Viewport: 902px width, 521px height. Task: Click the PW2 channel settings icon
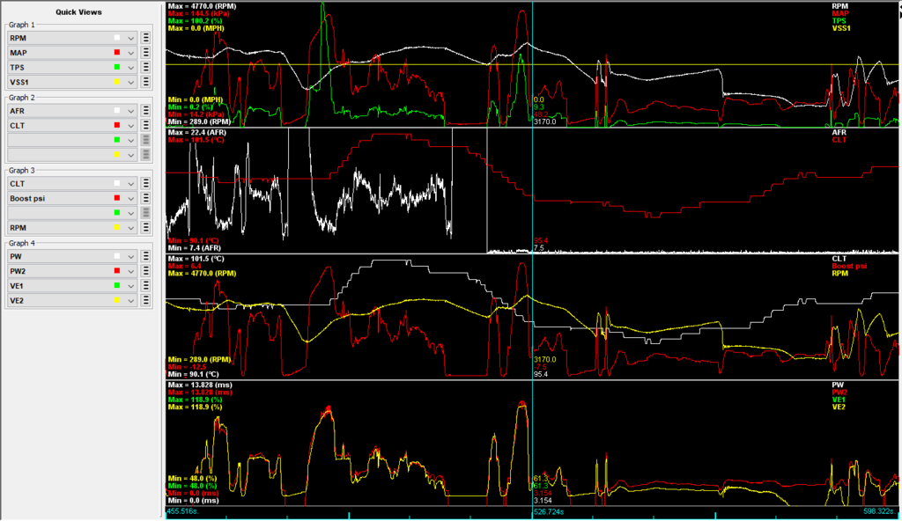tap(146, 271)
